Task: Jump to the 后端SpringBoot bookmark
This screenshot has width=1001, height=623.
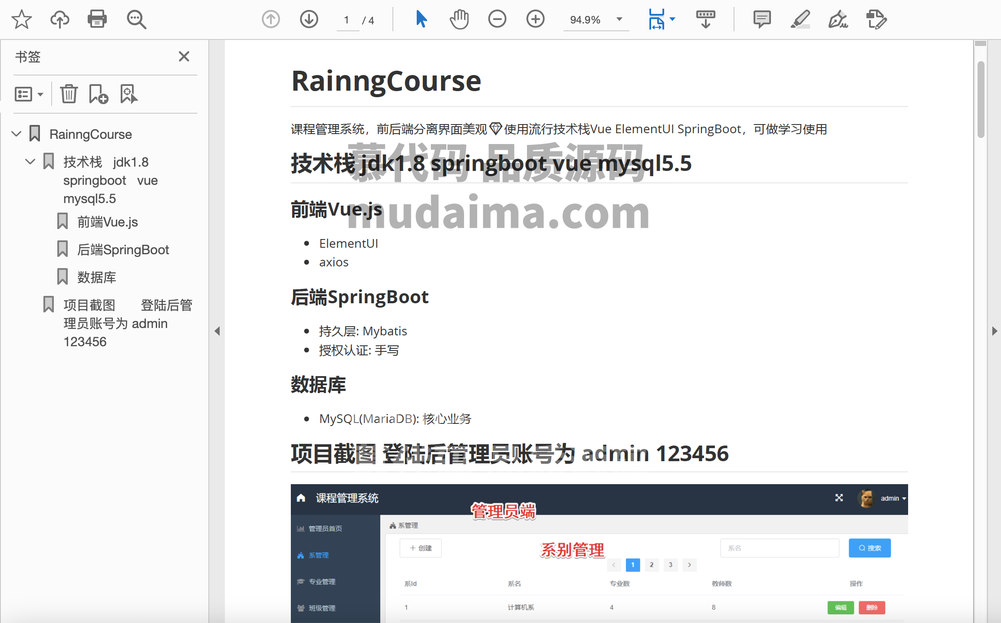Action: 123,249
